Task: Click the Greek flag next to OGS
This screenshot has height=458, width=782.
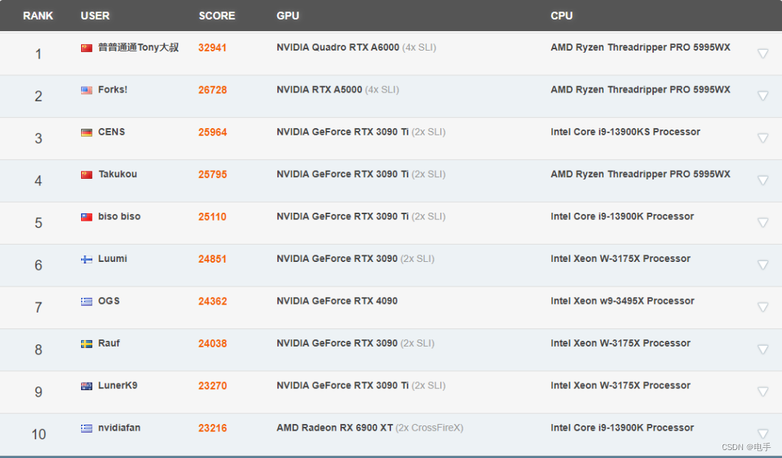Action: coord(87,302)
